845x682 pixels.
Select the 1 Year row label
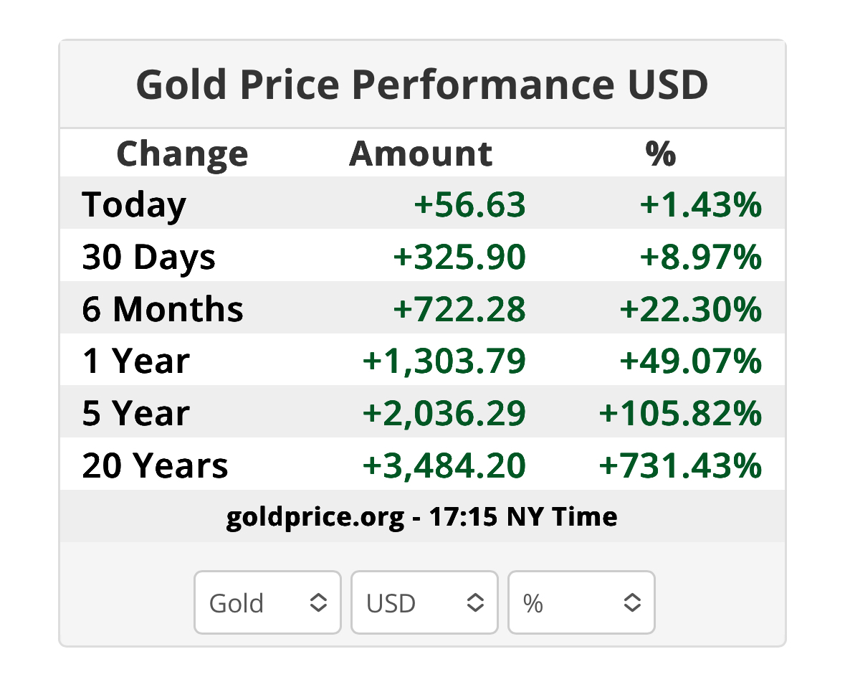(x=135, y=361)
